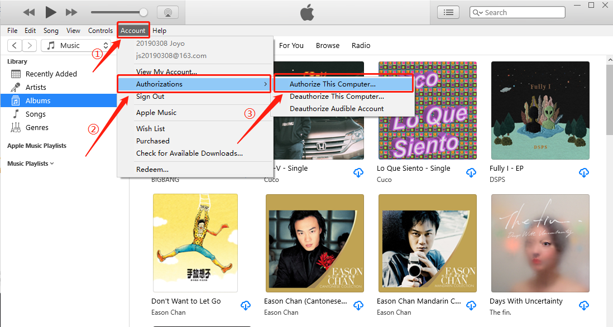Select Sign Out in the Account menu
This screenshot has width=613, height=327.
[x=195, y=97]
